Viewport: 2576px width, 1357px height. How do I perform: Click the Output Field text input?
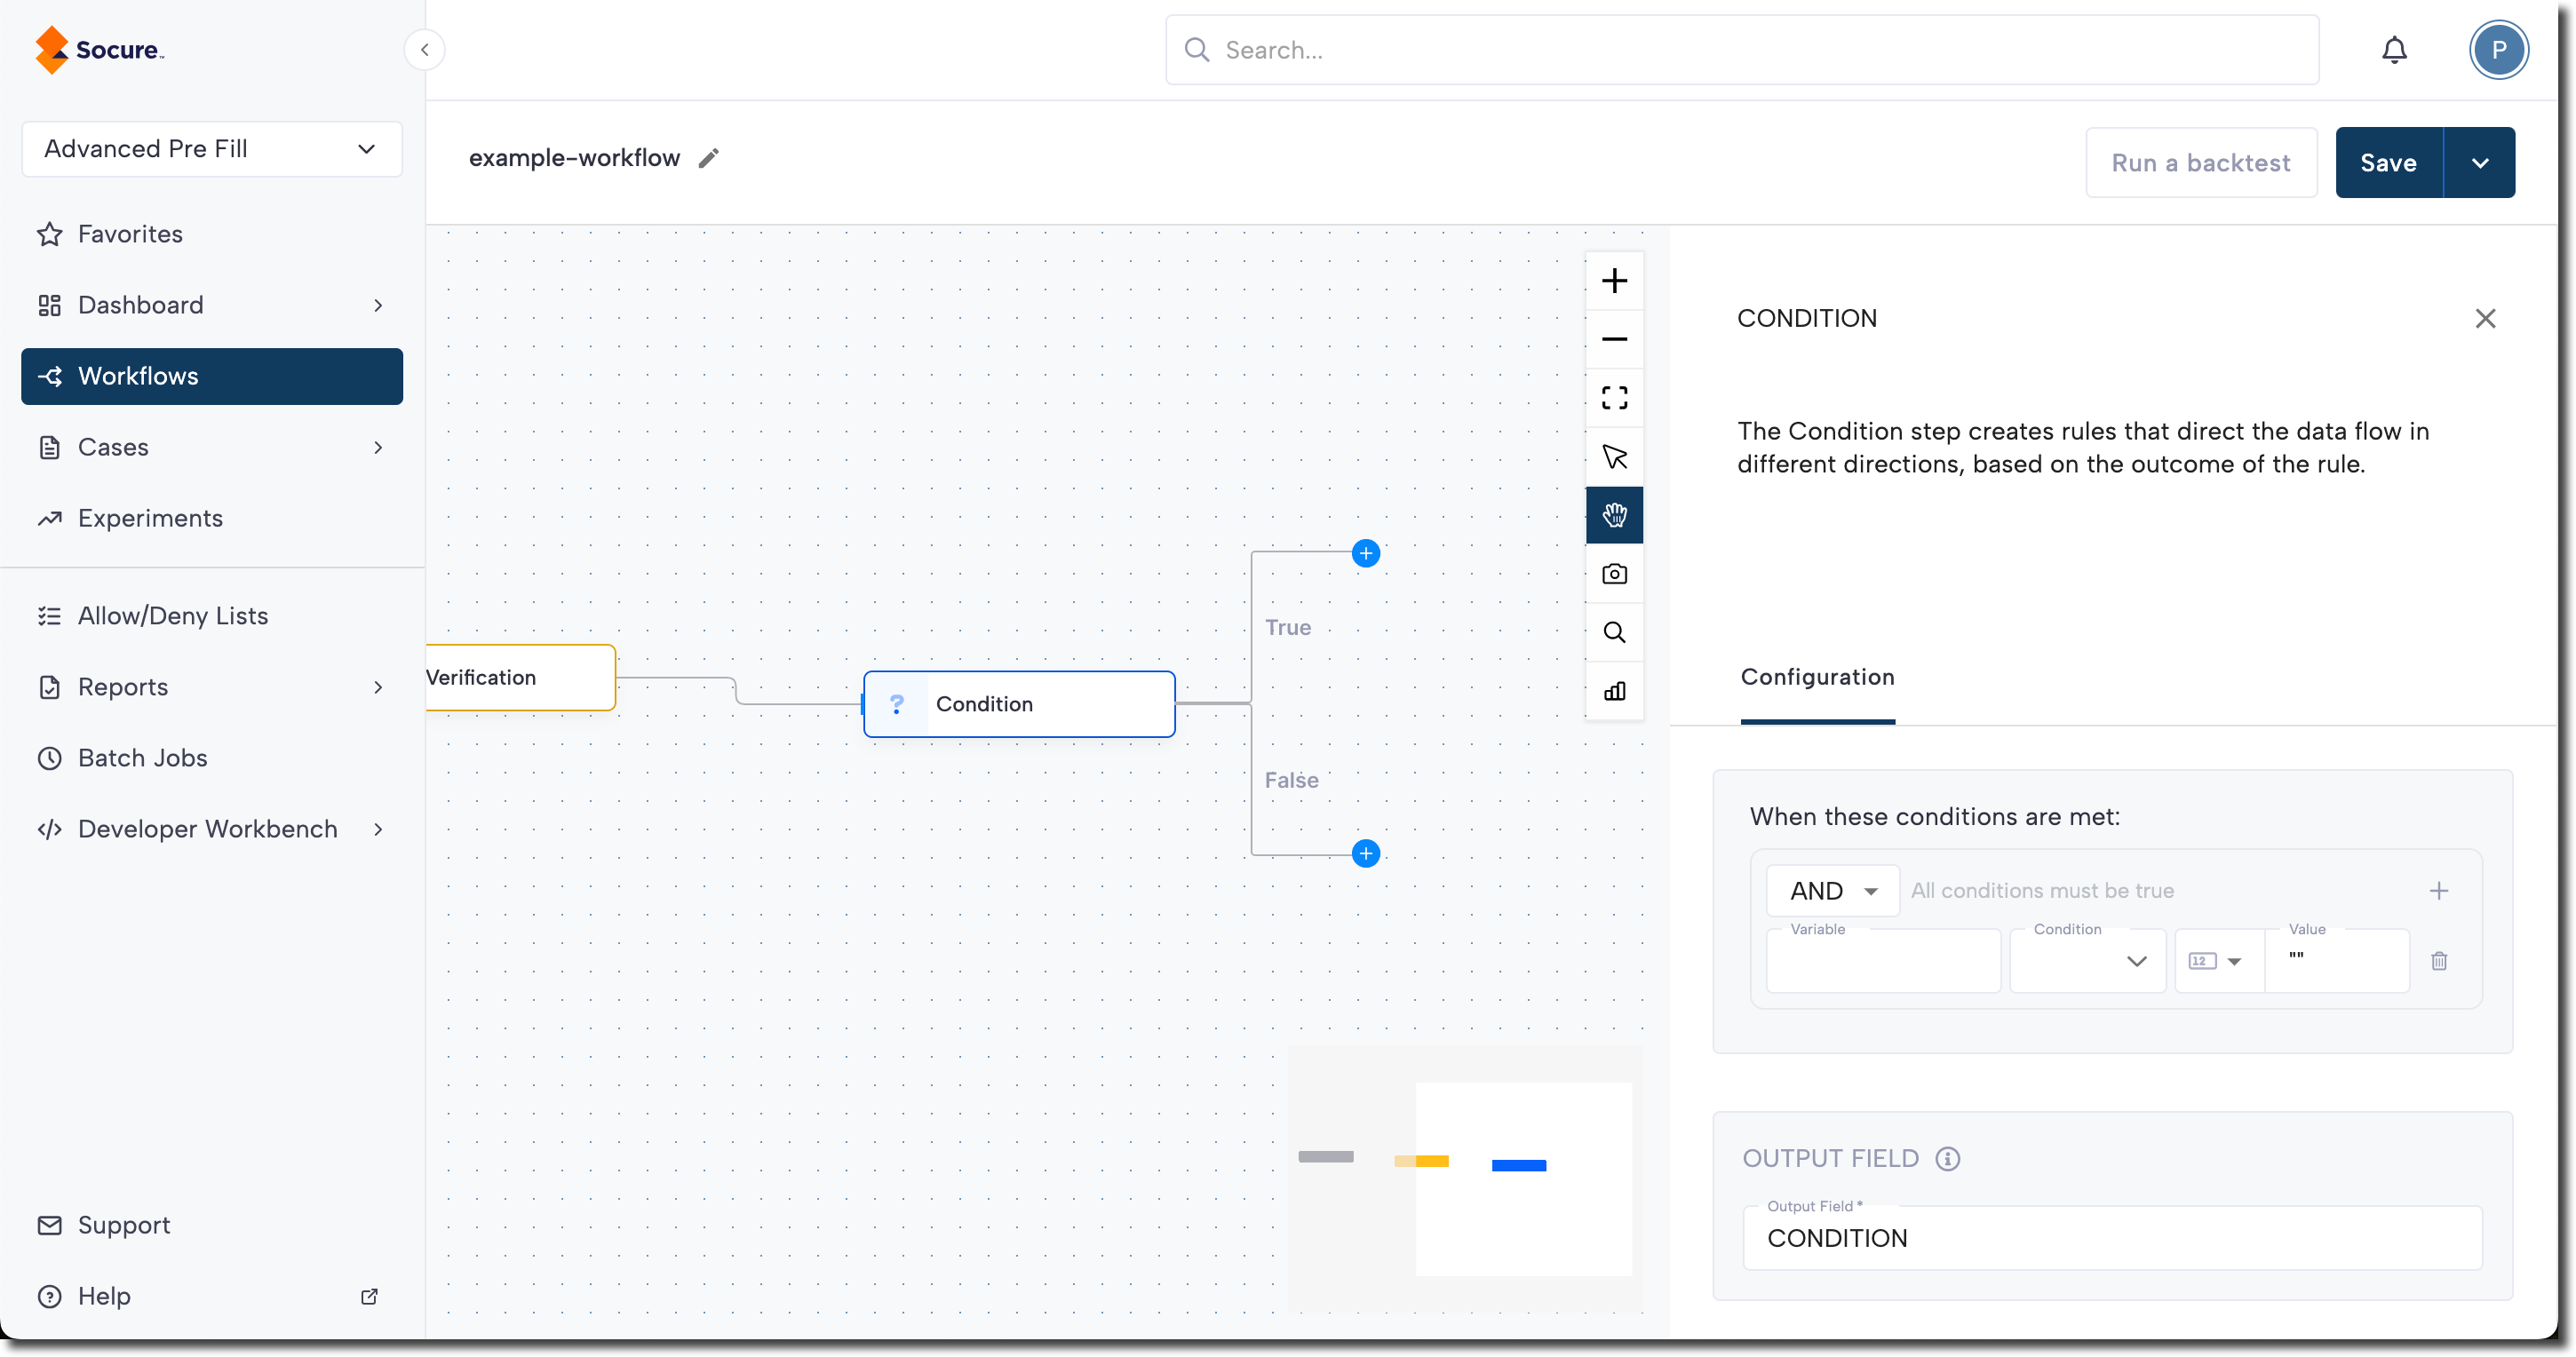click(x=2112, y=1238)
